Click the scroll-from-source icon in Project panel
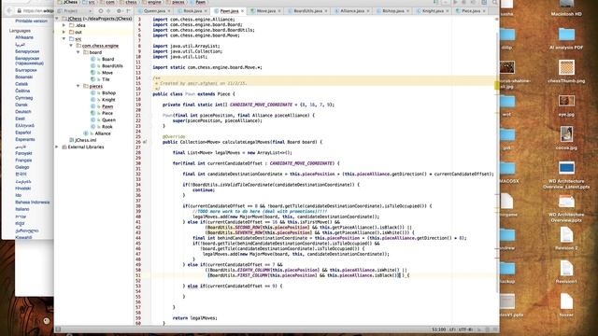The width and height of the screenshot is (598, 336). coord(101,11)
